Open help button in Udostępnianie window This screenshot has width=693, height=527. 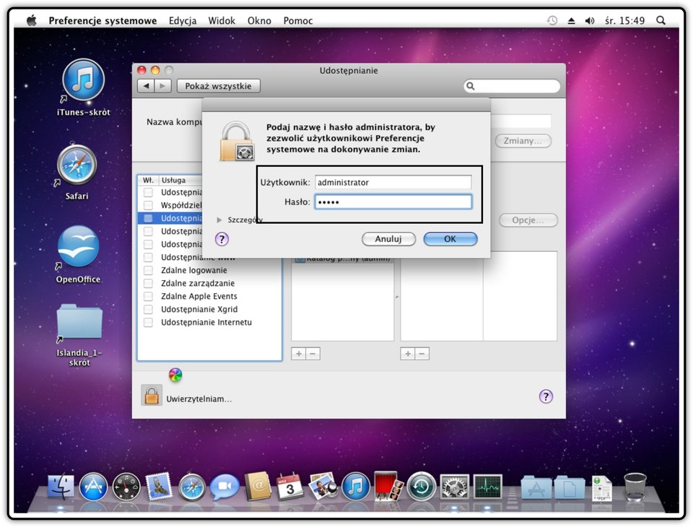[x=546, y=396]
